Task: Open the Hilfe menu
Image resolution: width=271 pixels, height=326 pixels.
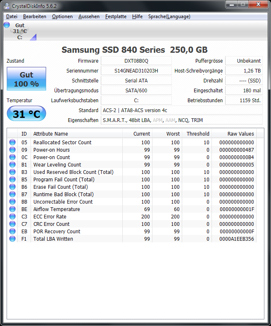Action: (x=138, y=16)
